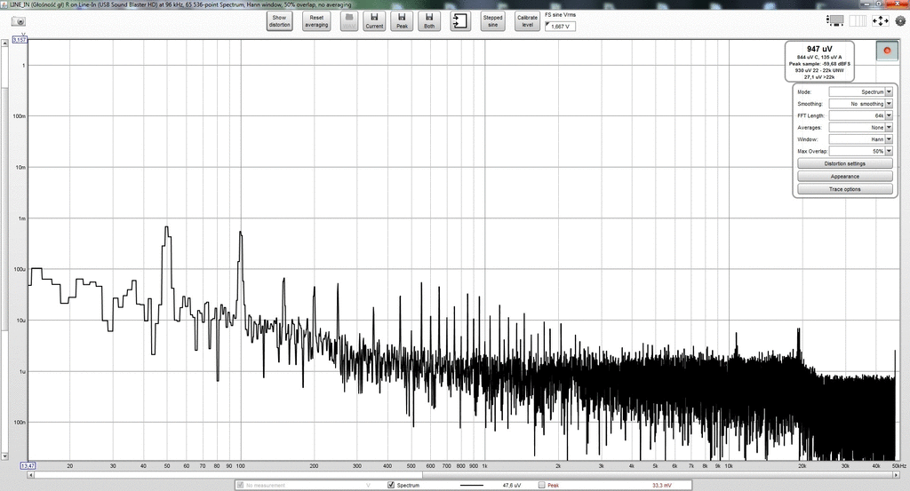This screenshot has width=910, height=491.
Task: Open the Averages dropdown
Action: click(860, 128)
